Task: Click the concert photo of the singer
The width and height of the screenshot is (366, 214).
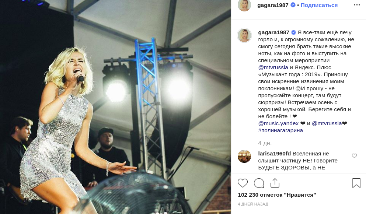Action: pos(115,107)
